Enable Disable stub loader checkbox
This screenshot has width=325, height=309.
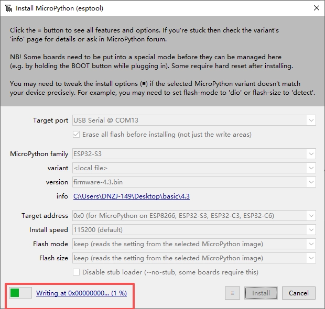[x=76, y=272]
